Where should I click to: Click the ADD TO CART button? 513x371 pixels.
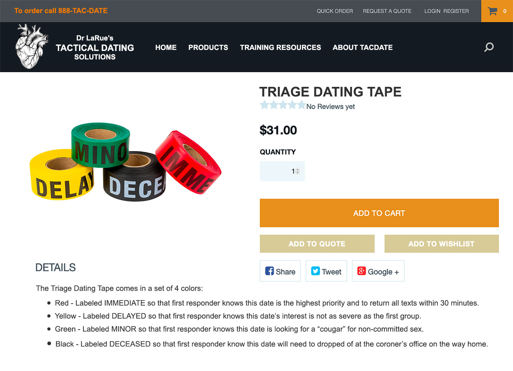(x=379, y=213)
